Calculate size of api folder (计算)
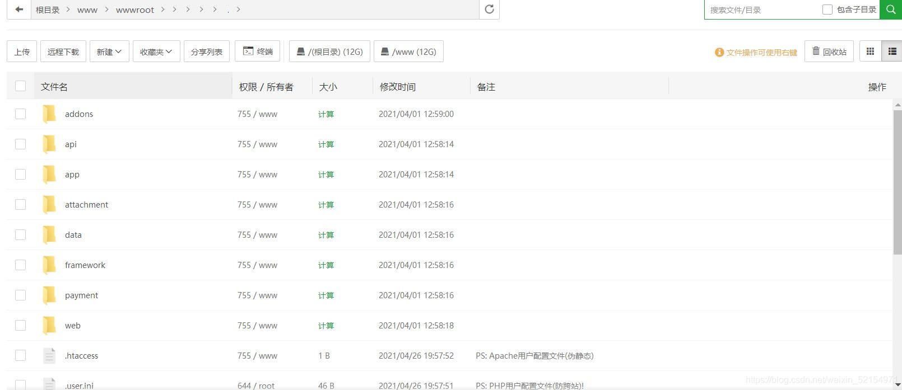The width and height of the screenshot is (902, 390). 326,144
